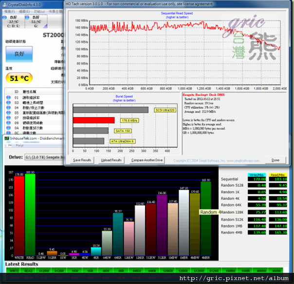The image size is (294, 284).
Task: Click the Random 512B read value 9.45
Action: (x=278, y=185)
